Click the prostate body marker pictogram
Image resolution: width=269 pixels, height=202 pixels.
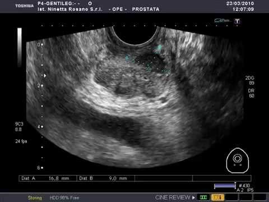pyautogui.click(x=238, y=160)
